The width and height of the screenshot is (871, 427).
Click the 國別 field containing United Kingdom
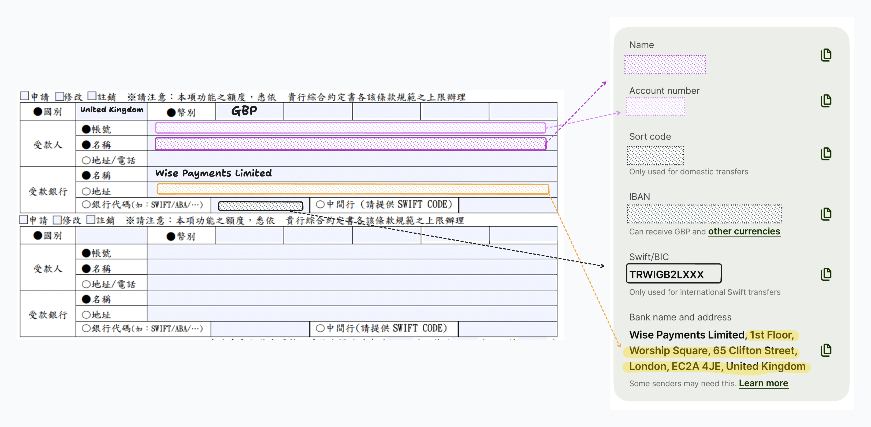click(x=111, y=111)
